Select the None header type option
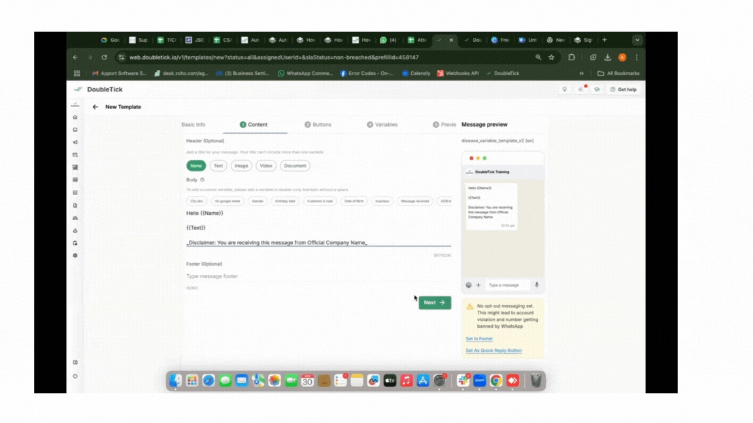 coord(196,166)
